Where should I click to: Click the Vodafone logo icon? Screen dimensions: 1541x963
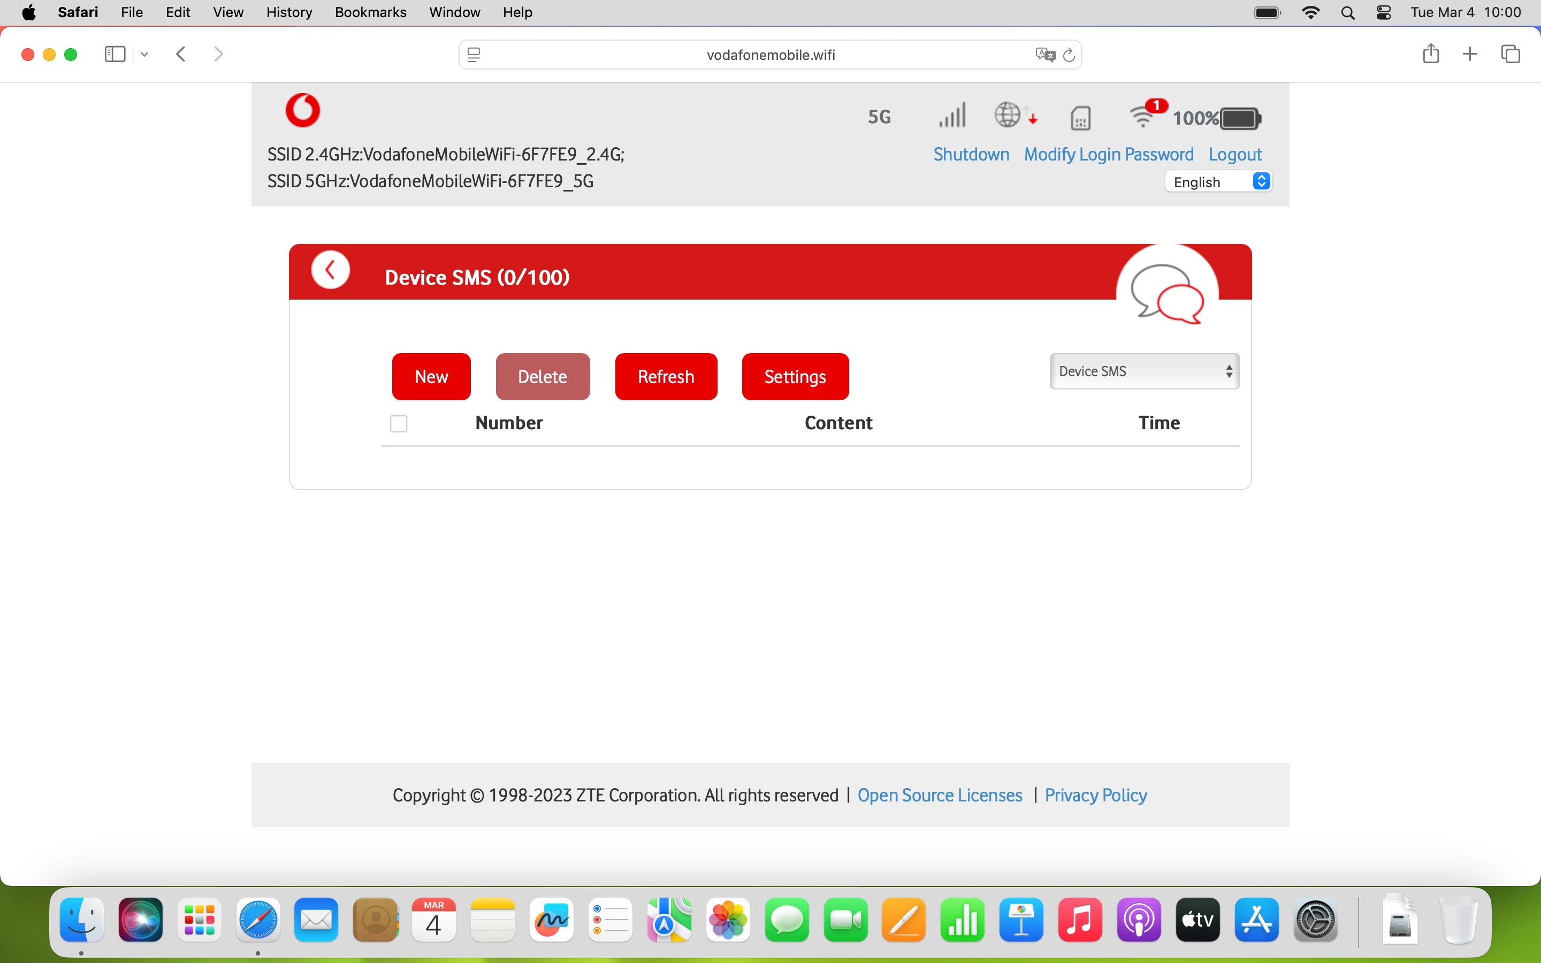pos(302,111)
